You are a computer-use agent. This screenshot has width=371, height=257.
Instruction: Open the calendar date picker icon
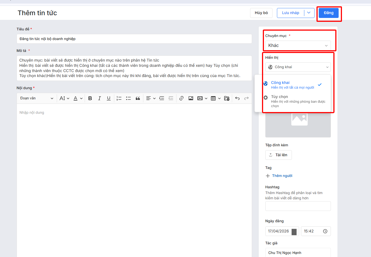pyautogui.click(x=294, y=232)
